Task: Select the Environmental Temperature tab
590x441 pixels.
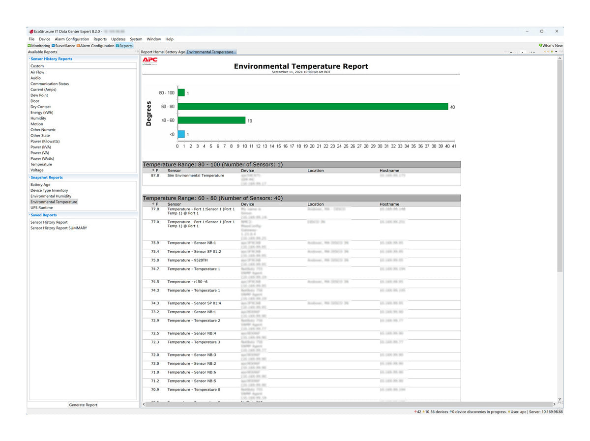Action: [210, 52]
